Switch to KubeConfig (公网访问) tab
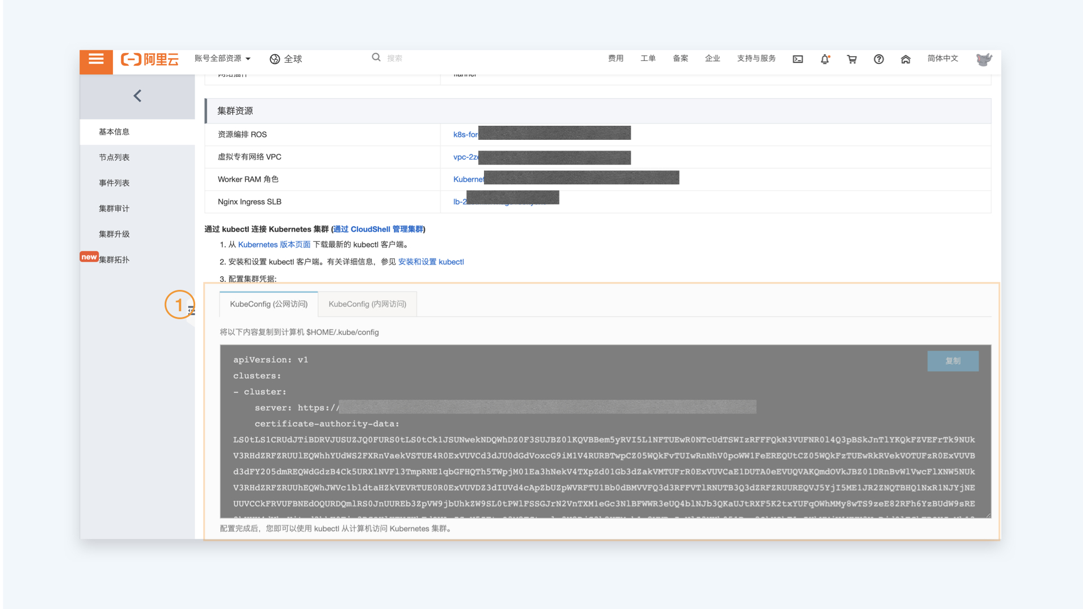The width and height of the screenshot is (1083, 609). click(x=268, y=304)
